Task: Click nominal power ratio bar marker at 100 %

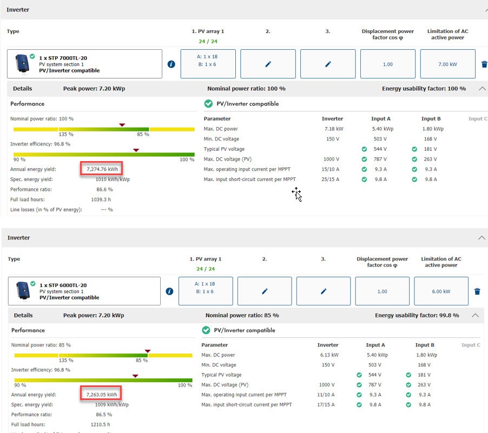Action: point(122,125)
